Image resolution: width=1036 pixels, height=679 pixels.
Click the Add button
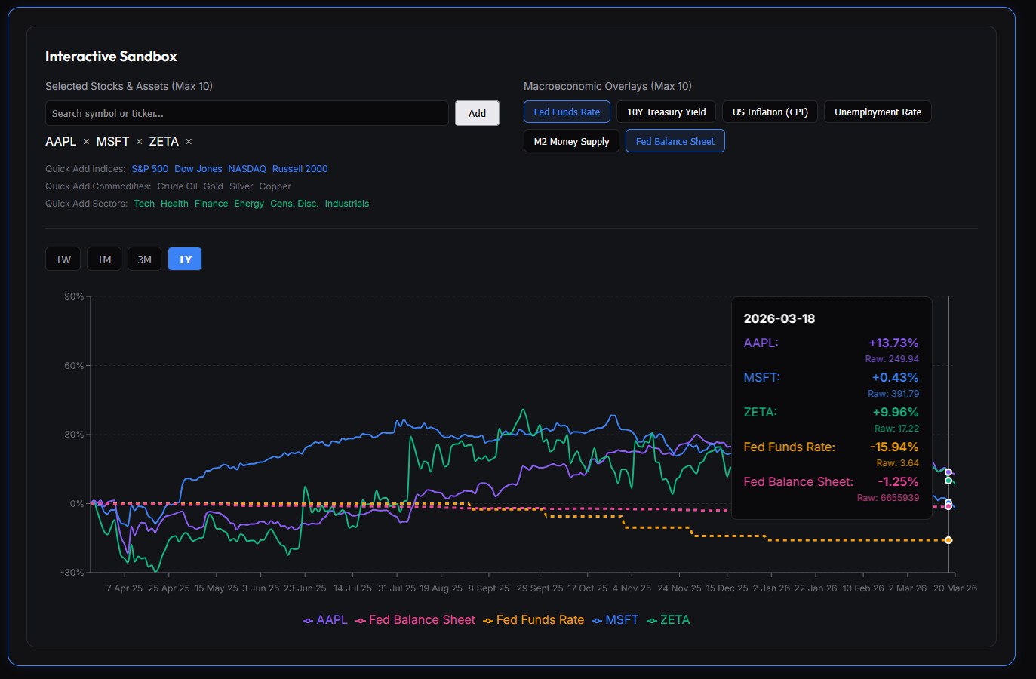point(477,114)
